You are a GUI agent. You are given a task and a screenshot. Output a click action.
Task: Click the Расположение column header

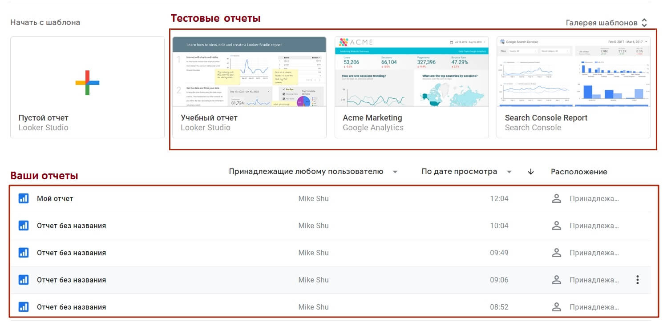[579, 172]
